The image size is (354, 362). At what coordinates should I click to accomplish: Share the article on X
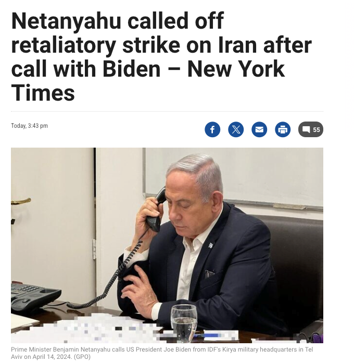[236, 129]
